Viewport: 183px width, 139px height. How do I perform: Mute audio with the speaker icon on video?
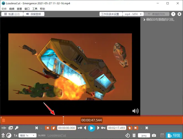pos(135,111)
